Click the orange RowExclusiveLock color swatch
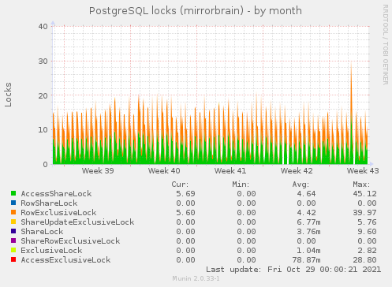Viewport: 392px width, 287px height. [x=13, y=212]
